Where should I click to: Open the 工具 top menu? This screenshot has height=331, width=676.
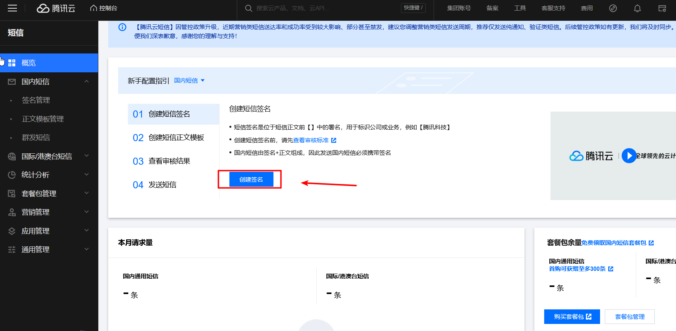[520, 8]
